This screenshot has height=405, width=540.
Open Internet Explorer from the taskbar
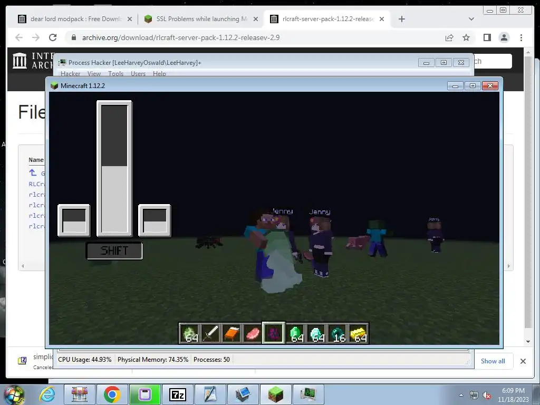[x=47, y=394]
